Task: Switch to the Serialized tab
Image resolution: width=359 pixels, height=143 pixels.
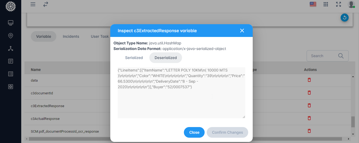Action: 134,58
